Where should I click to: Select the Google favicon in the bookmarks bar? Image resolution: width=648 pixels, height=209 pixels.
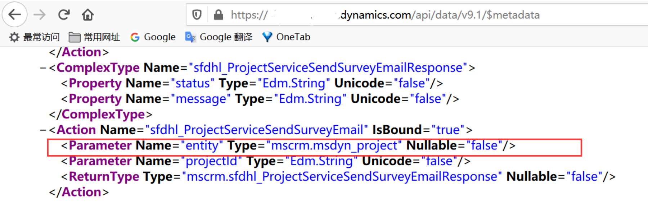[x=135, y=37]
